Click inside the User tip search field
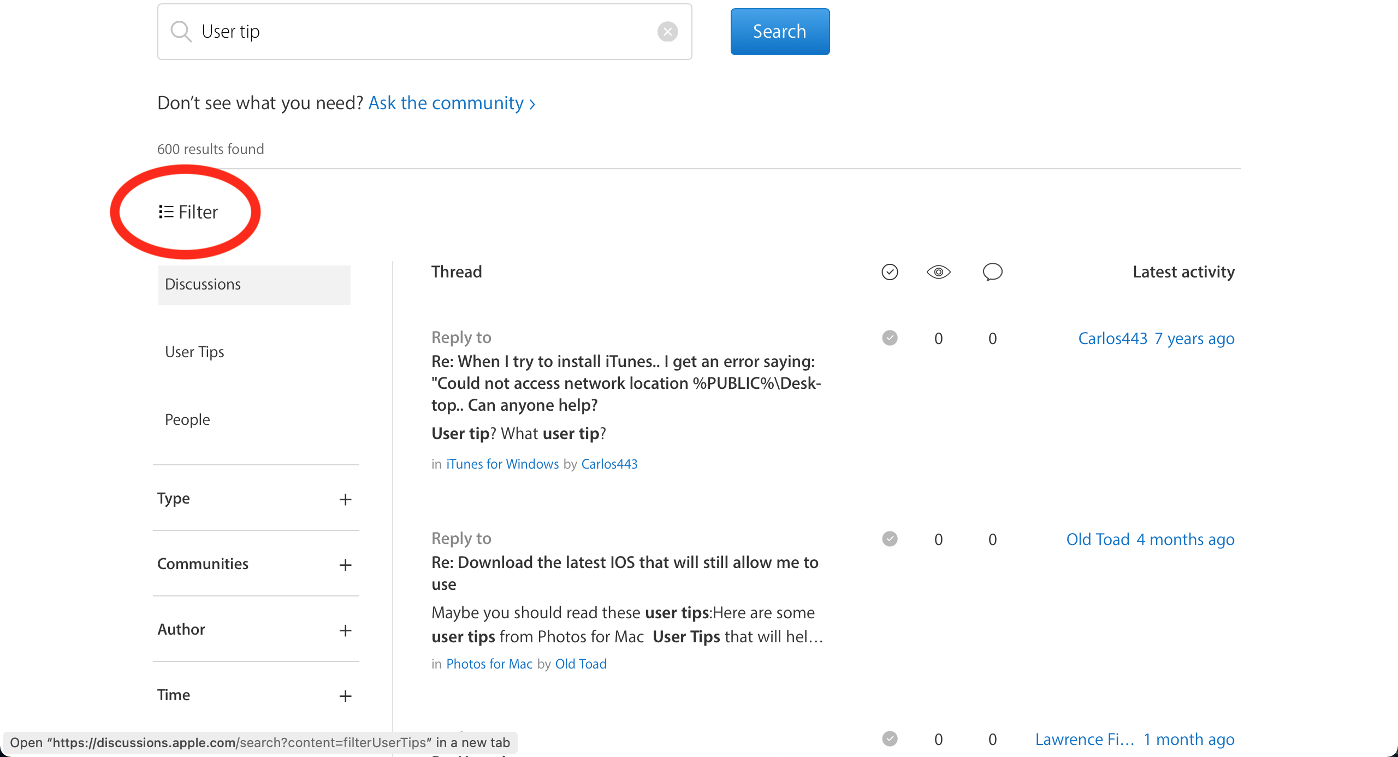 [426, 32]
